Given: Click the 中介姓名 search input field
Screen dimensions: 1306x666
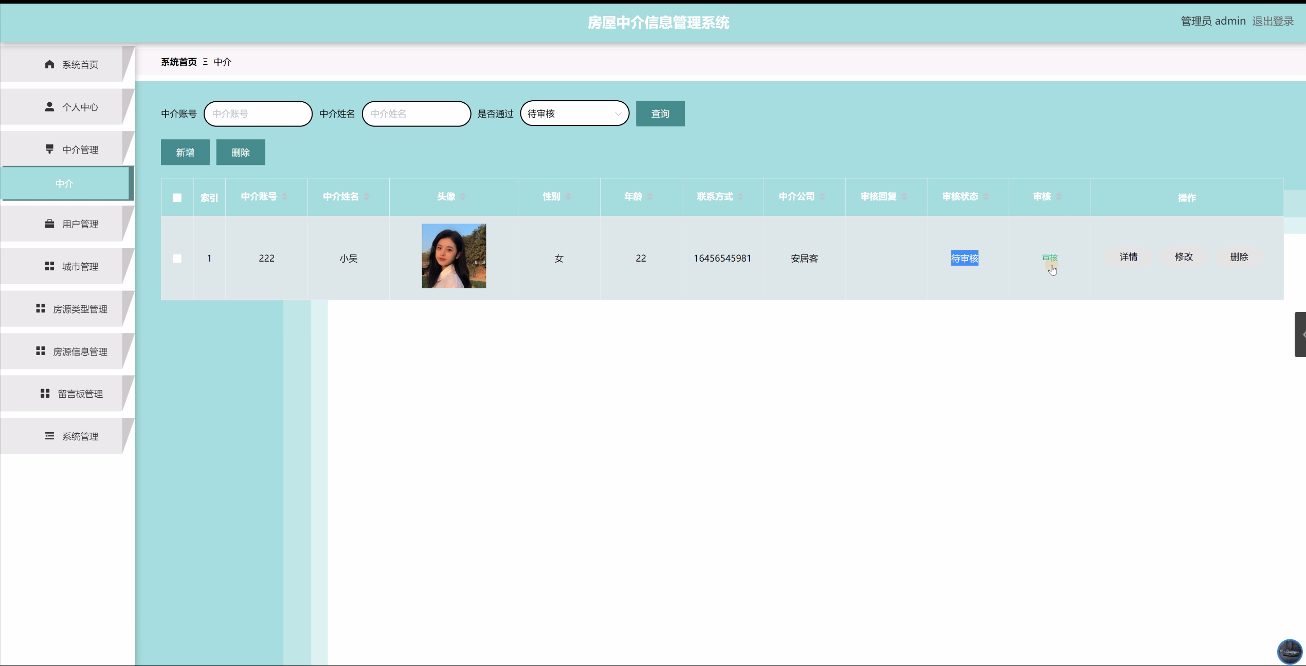Looking at the screenshot, I should coord(416,114).
